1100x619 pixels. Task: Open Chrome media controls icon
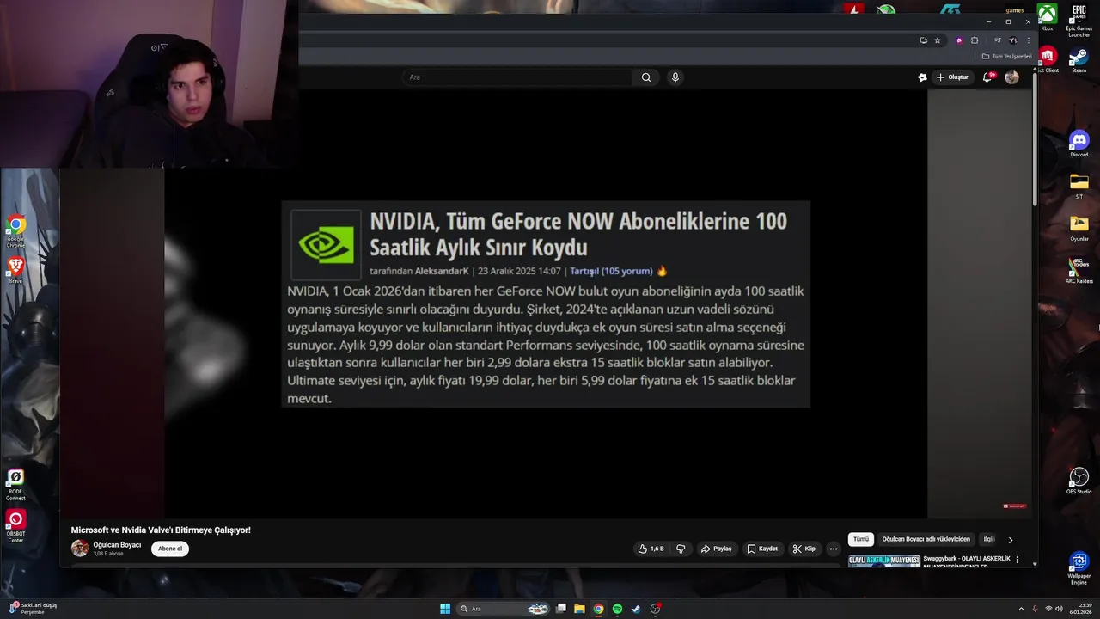pos(998,40)
